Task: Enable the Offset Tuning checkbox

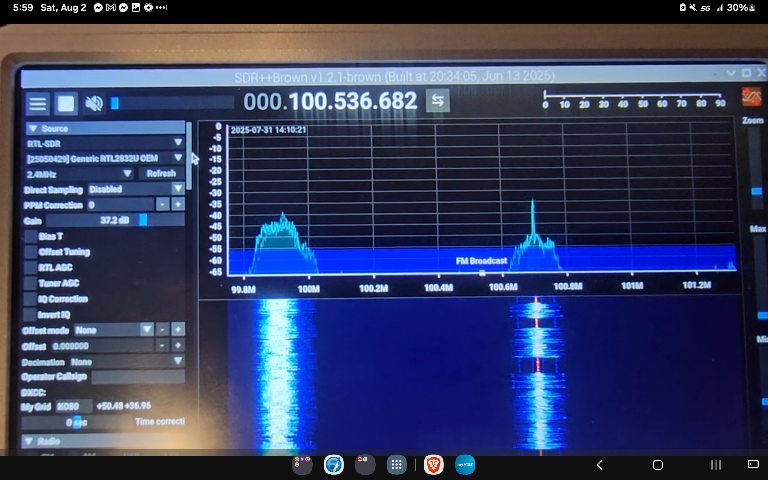Action: (31, 252)
